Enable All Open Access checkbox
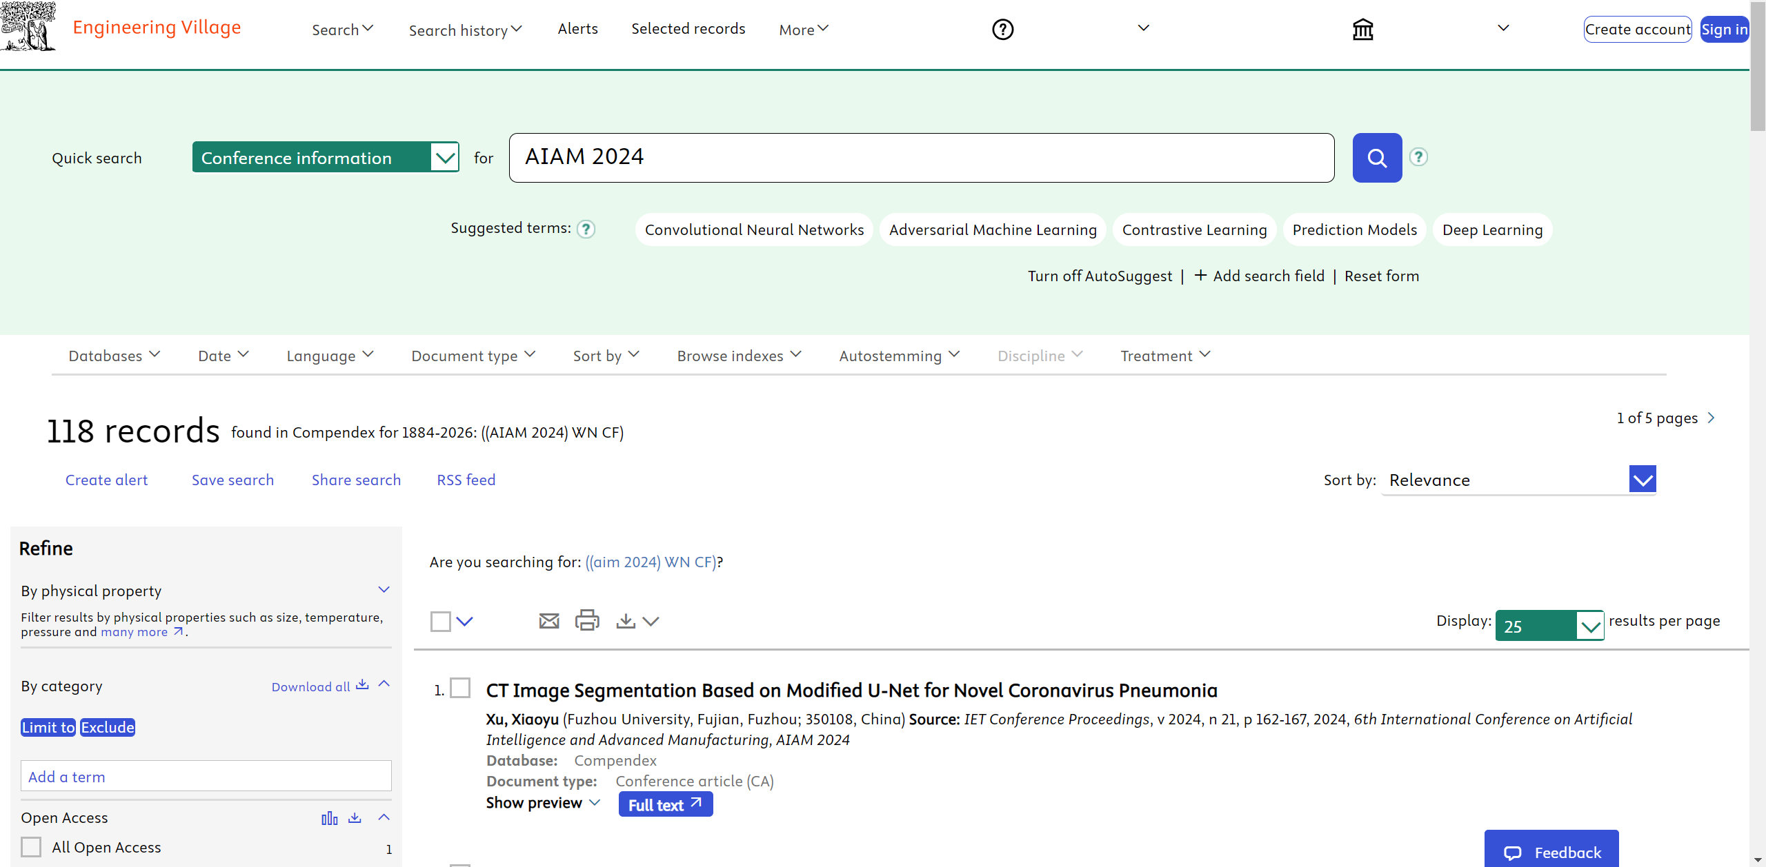 (31, 847)
